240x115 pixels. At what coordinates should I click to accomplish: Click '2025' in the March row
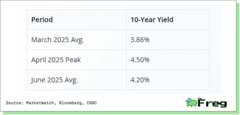point(61,40)
